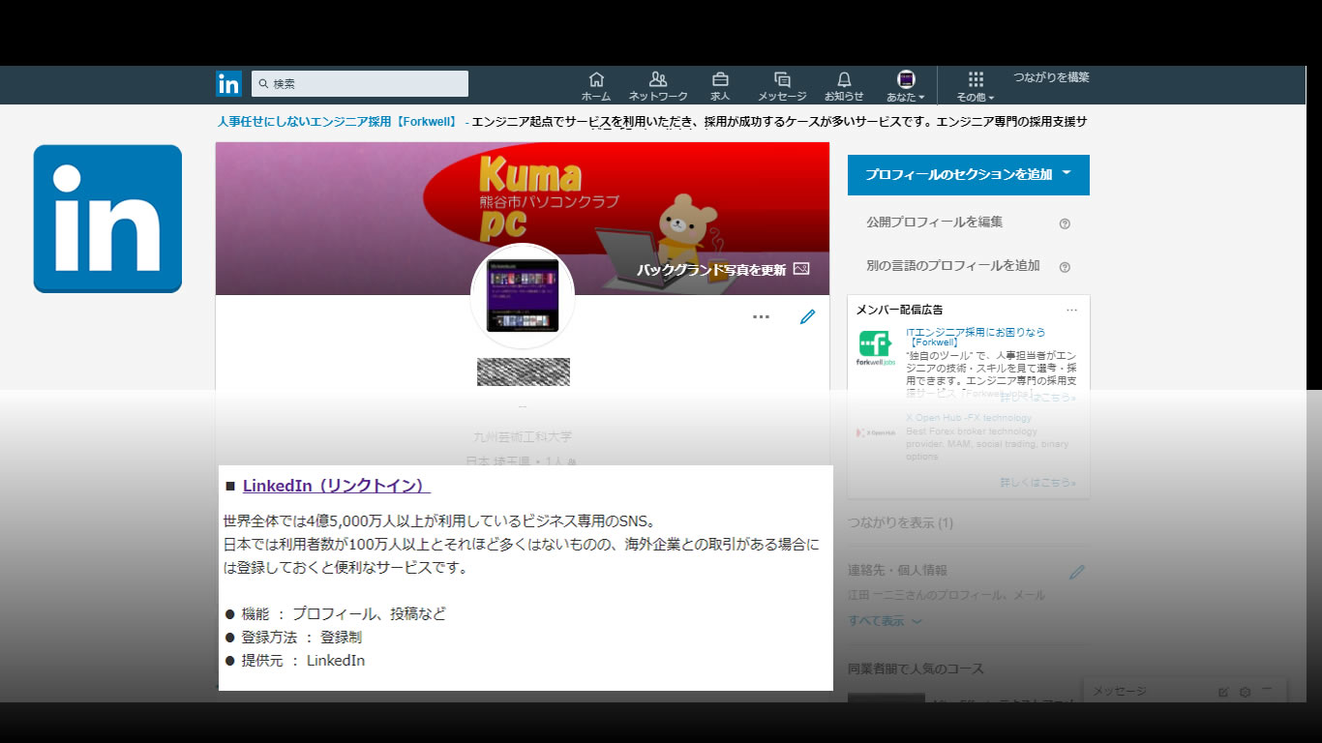This screenshot has height=743, width=1322.
Task: Click the メッセージ chat bar title
Action: tap(1120, 692)
